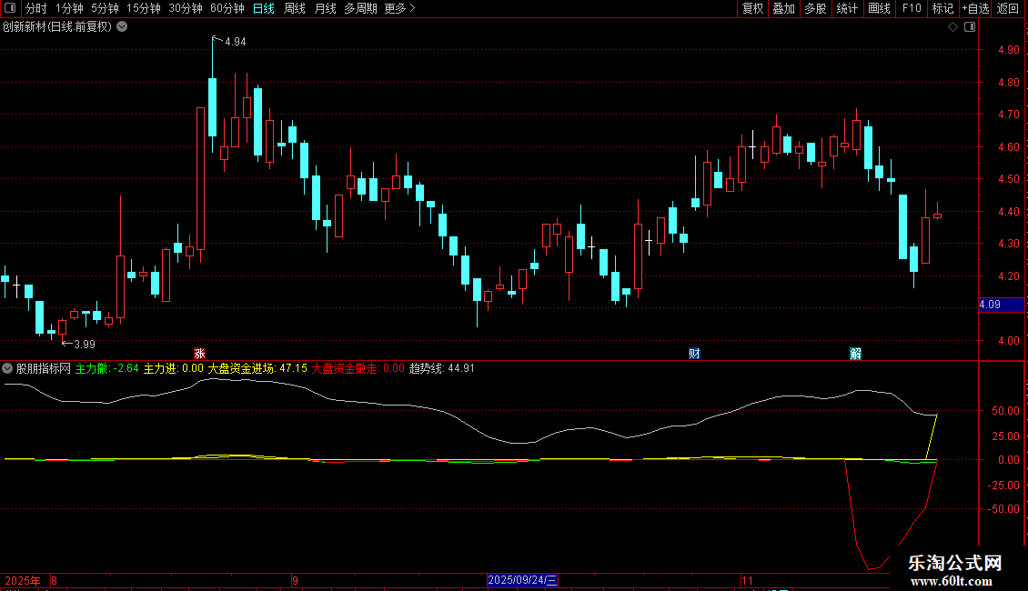Click the 50.00 indicator axis label
Image resolution: width=1028 pixels, height=591 pixels.
point(1005,411)
